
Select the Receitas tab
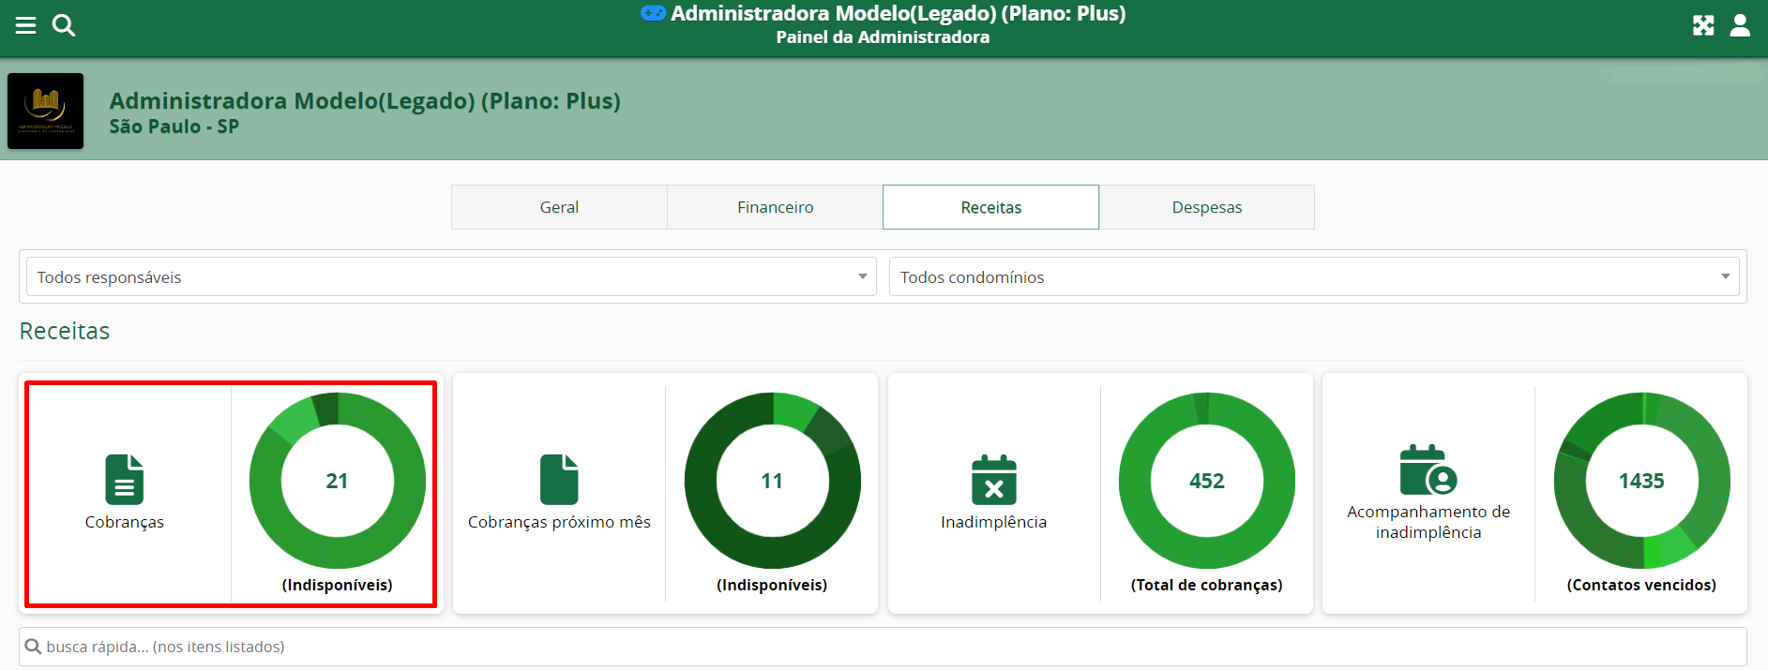tap(990, 207)
